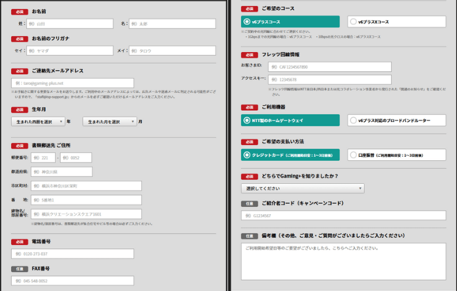Click inside the 備考欄 remarks text area
The height and width of the screenshot is (291, 457).
(x=343, y=261)
